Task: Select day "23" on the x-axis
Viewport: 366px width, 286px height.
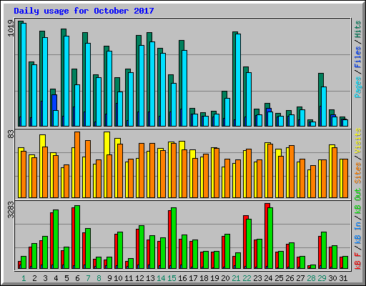Action: 257,278
